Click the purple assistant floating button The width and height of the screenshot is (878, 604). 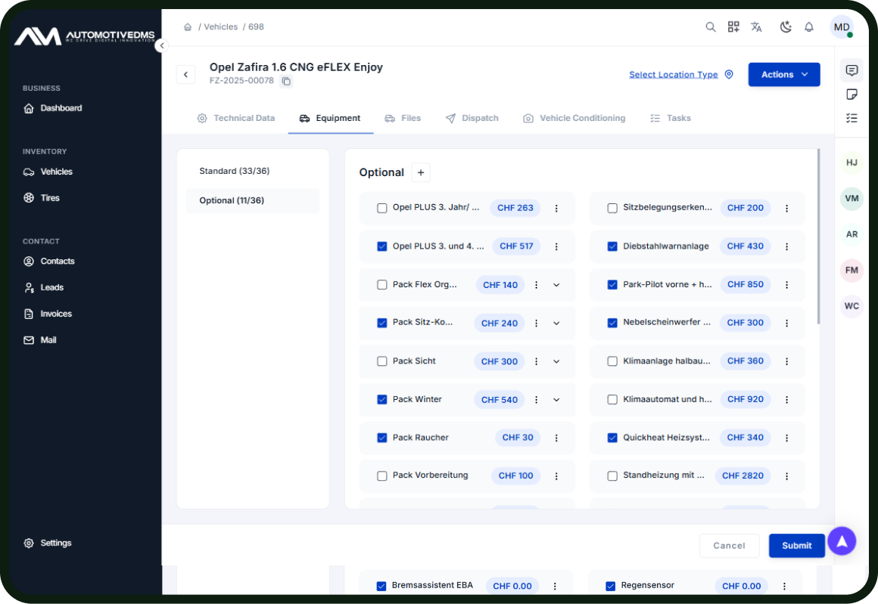(842, 541)
